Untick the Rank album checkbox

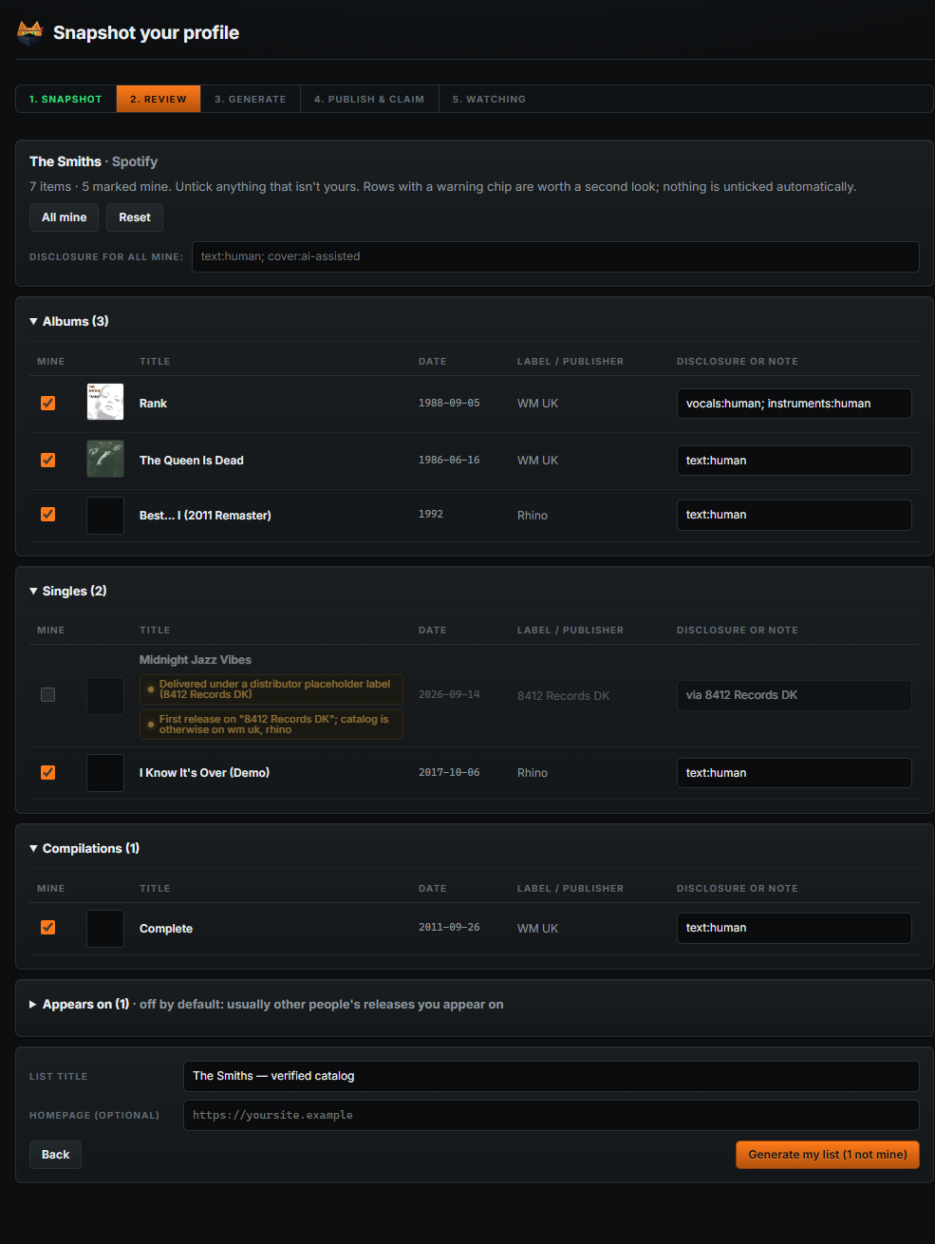click(x=47, y=403)
